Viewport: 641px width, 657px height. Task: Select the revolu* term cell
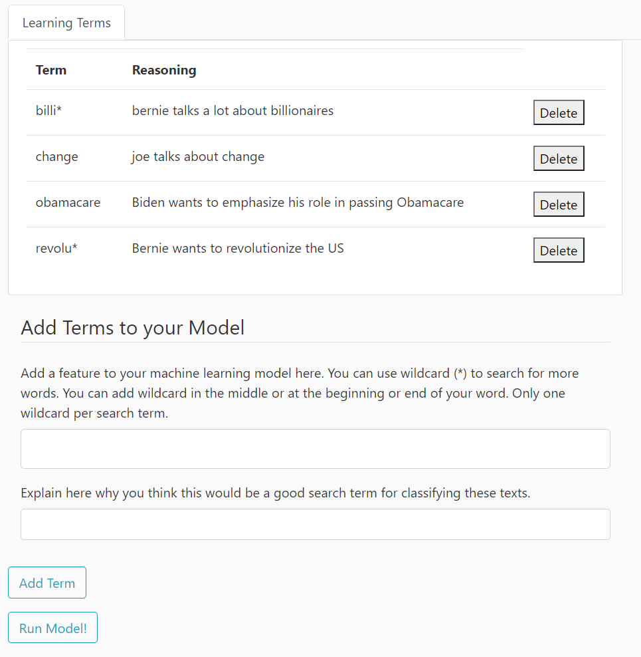pyautogui.click(x=56, y=249)
